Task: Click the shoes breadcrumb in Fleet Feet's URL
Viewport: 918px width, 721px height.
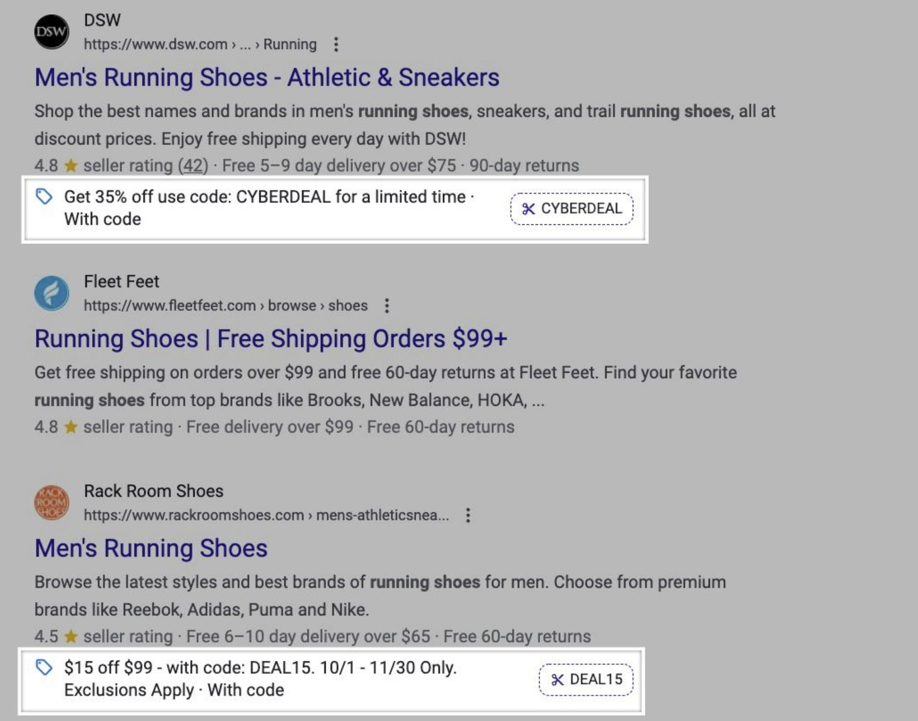Action: point(348,306)
